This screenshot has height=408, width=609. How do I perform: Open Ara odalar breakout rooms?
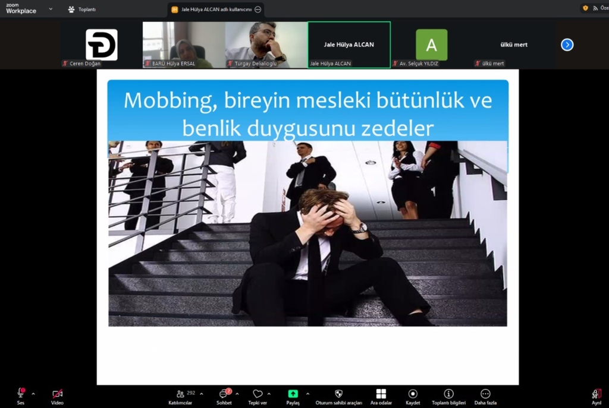[x=381, y=394]
